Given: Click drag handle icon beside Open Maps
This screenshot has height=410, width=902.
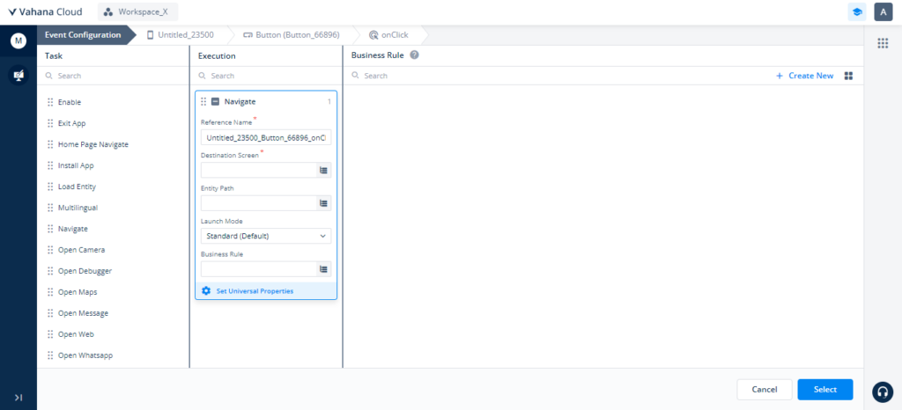Looking at the screenshot, I should point(50,292).
